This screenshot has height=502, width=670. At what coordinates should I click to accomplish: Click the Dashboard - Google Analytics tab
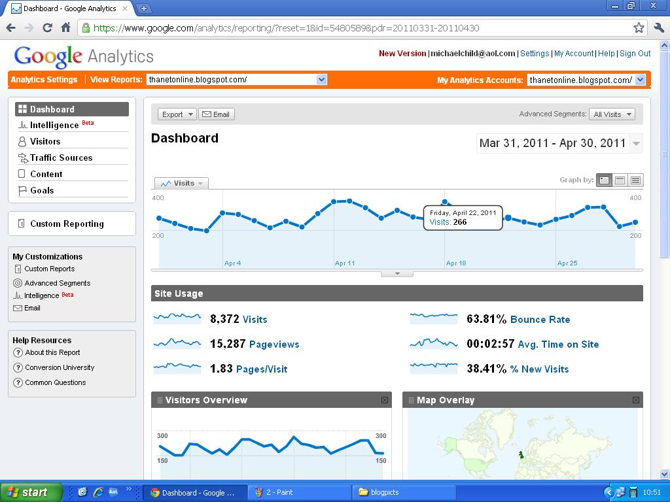69,8
